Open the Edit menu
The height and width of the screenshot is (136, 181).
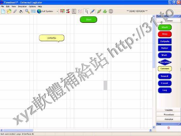click(x=8, y=6)
